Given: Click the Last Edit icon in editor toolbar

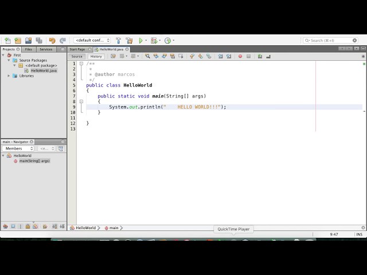Looking at the screenshot, I should click(x=114, y=56).
